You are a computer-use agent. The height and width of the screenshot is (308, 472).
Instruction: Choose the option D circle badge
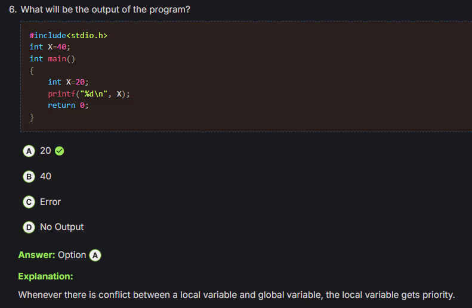[29, 227]
